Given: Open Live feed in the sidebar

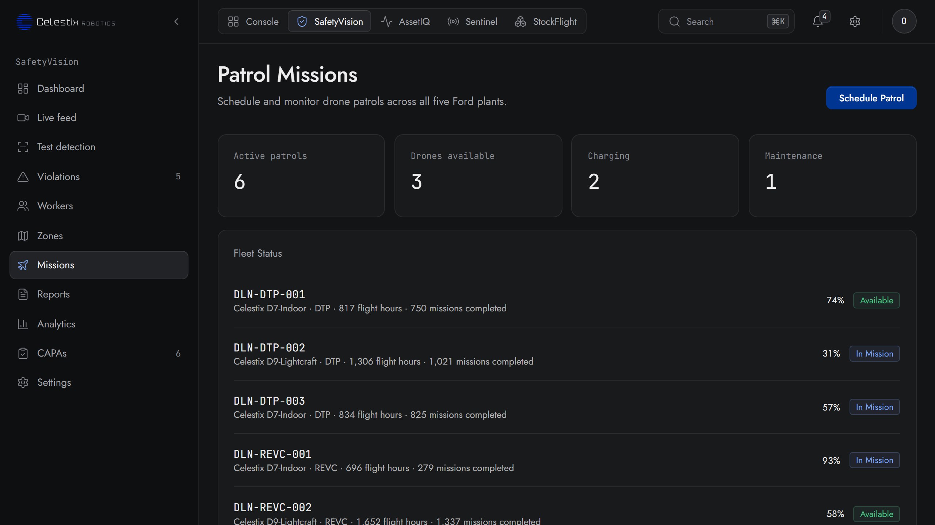Looking at the screenshot, I should tap(99, 118).
